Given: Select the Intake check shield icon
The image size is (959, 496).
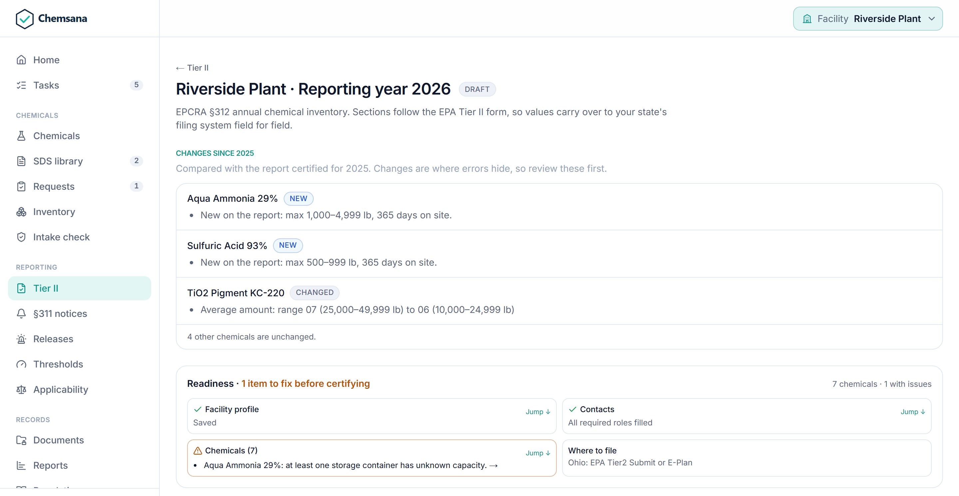Looking at the screenshot, I should click(x=21, y=237).
